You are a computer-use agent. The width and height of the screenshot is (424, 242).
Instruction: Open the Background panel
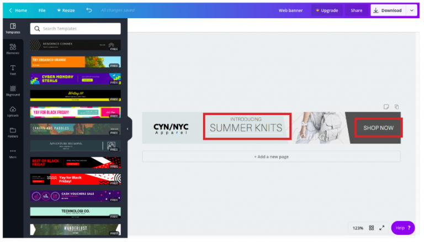[x=13, y=91]
